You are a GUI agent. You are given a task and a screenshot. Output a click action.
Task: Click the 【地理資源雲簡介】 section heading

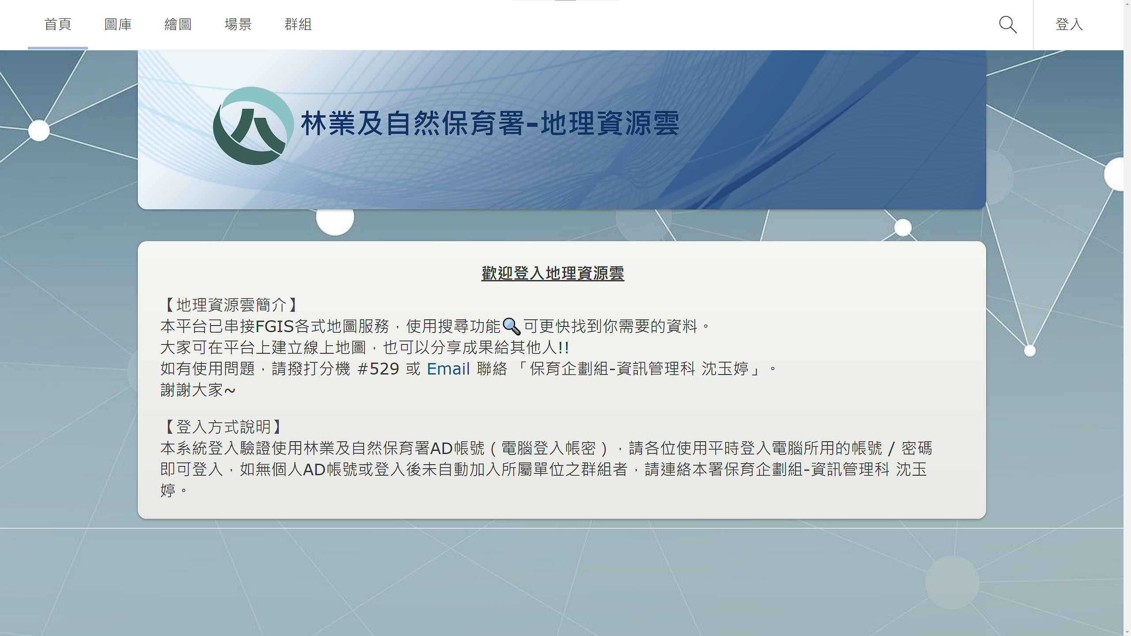click(231, 305)
